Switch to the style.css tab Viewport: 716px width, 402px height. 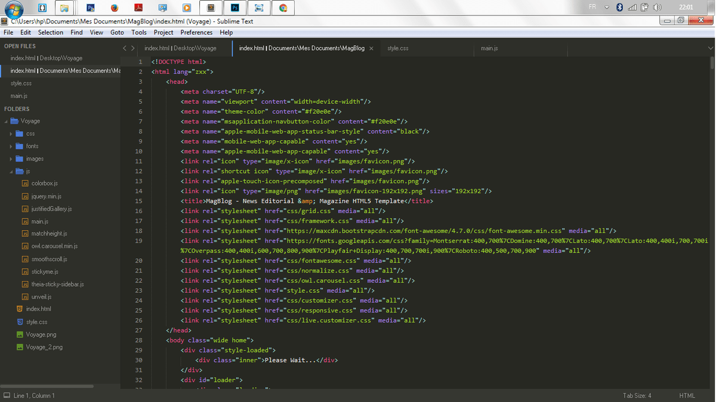(x=398, y=48)
